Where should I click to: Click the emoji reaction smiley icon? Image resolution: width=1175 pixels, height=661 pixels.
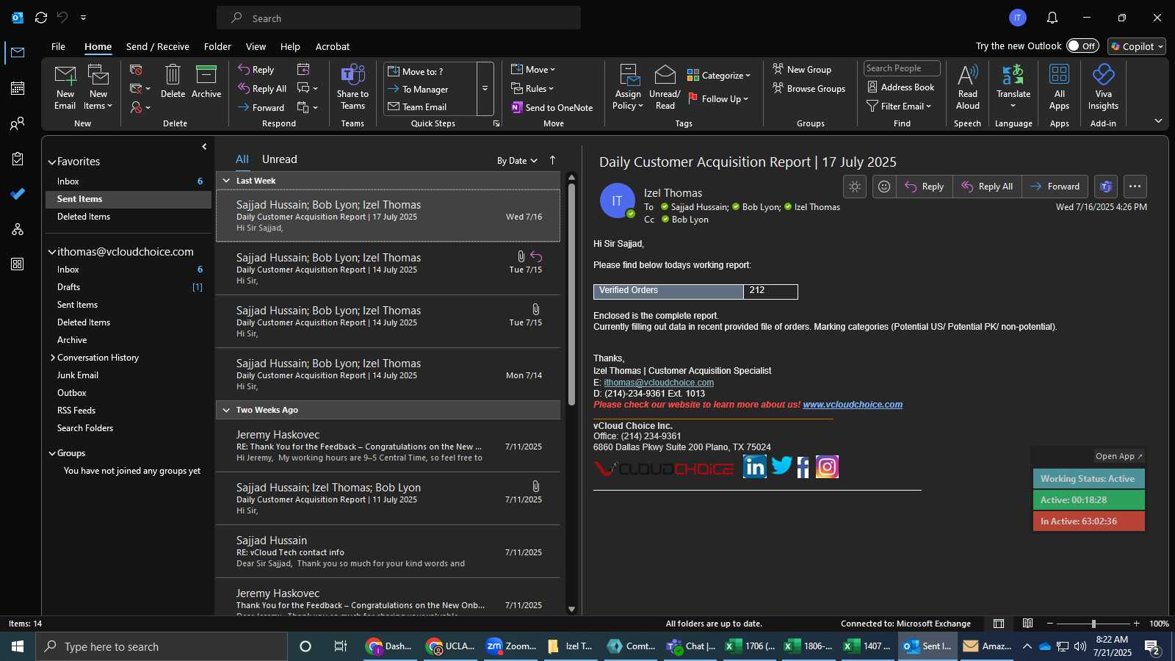[x=884, y=187]
